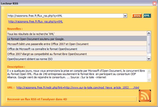Screen dimensions: 158x107
Task: Open the sur-la-toile article URL link
Action: point(77,87)
